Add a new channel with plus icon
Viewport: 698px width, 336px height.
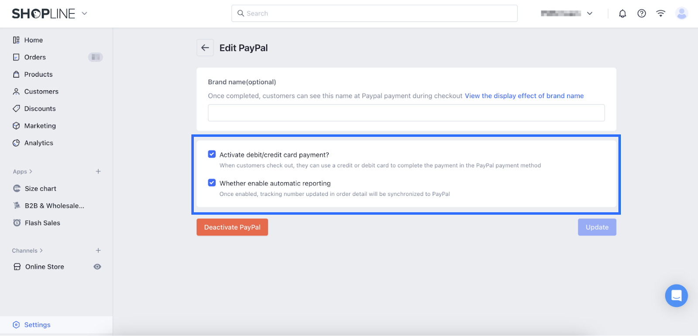coord(98,250)
